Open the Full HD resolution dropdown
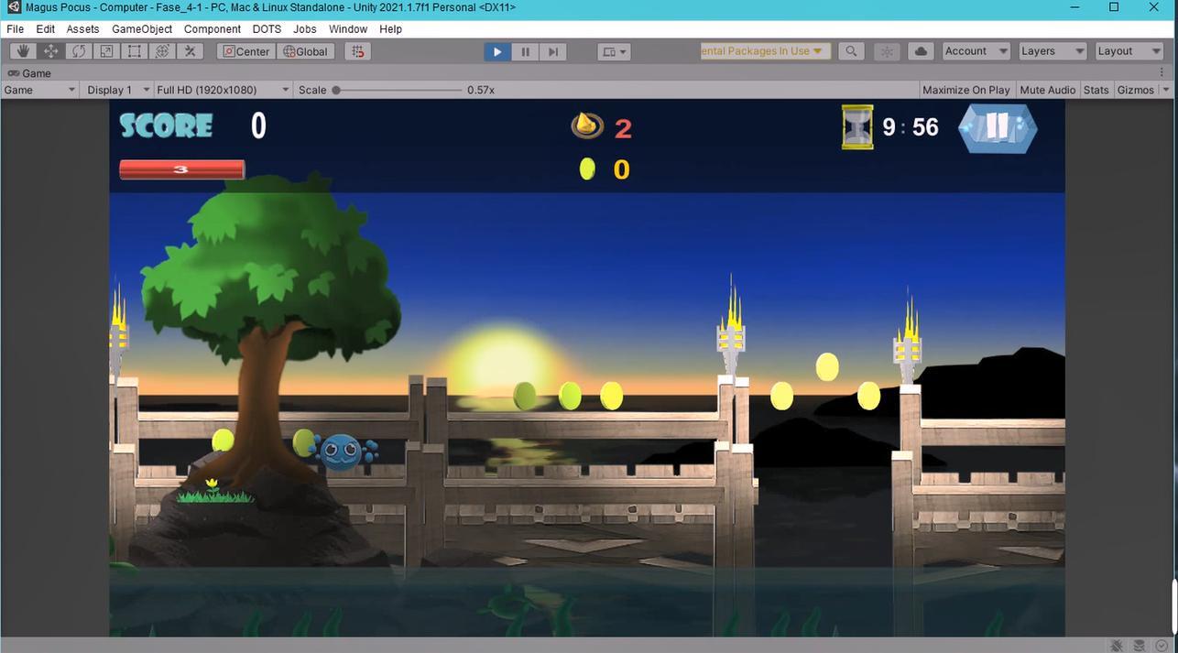 pos(222,90)
